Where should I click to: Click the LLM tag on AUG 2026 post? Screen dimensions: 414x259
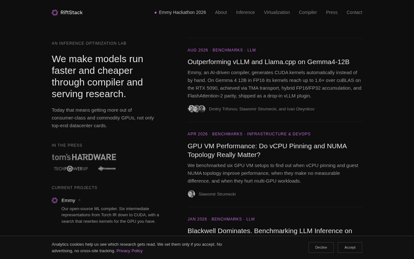point(252,50)
